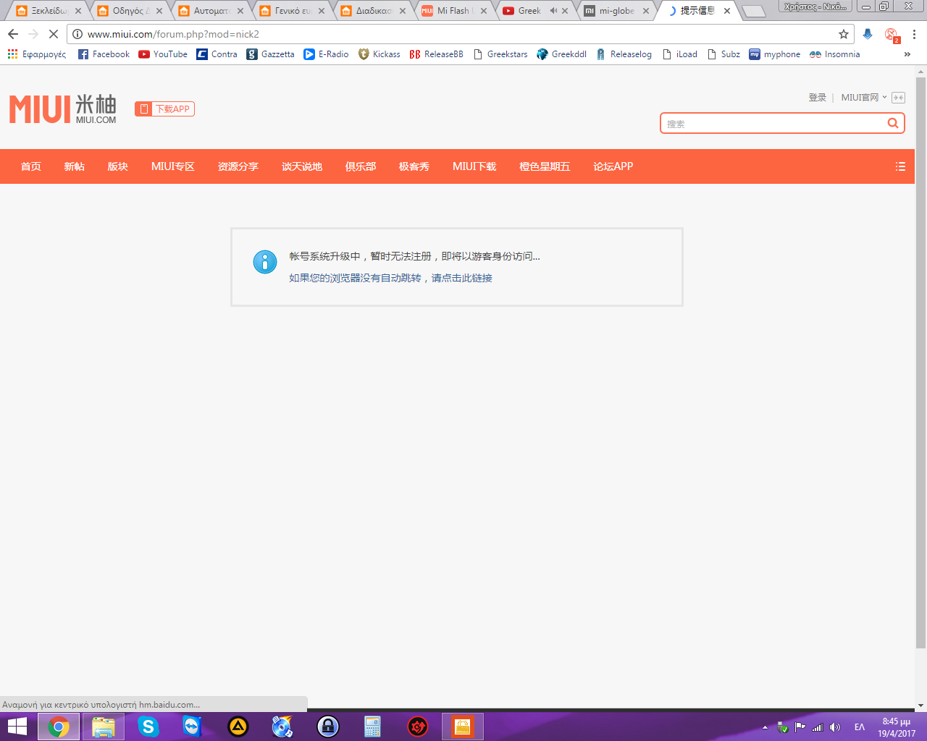This screenshot has height=741, width=927.
Task: Click the page vertical scrollbar
Action: [x=921, y=362]
